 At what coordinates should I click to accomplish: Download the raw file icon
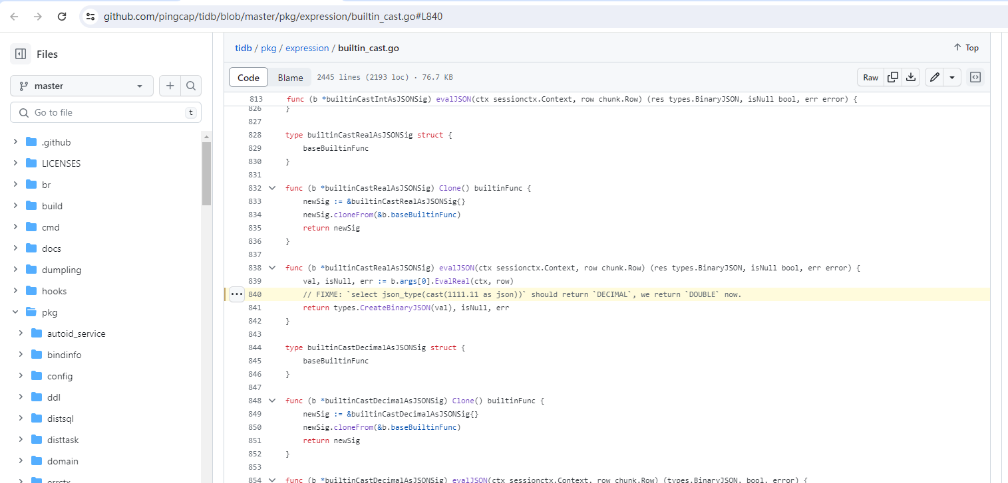(x=911, y=78)
